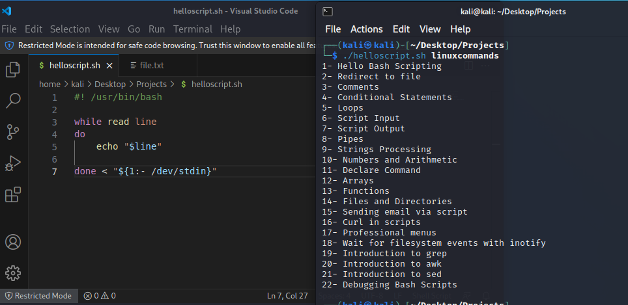Image resolution: width=628 pixels, height=305 pixels.
Task: Click the terminal window icon in title bar
Action: click(x=328, y=12)
